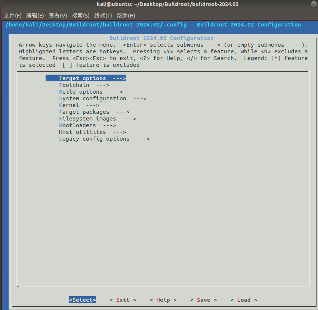Open the Bootloaders submenu entry
The width and height of the screenshot is (318, 310).
tap(87, 125)
